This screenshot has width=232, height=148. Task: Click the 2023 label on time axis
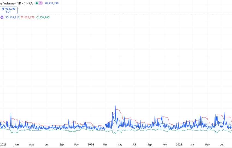coord(3,144)
